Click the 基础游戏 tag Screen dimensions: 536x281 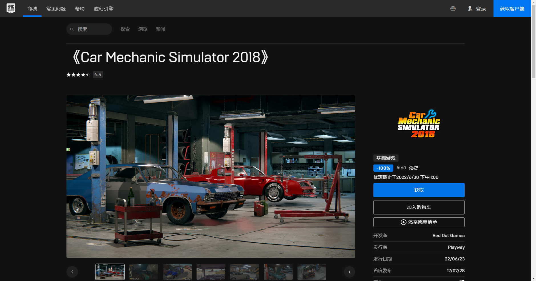(x=386, y=158)
